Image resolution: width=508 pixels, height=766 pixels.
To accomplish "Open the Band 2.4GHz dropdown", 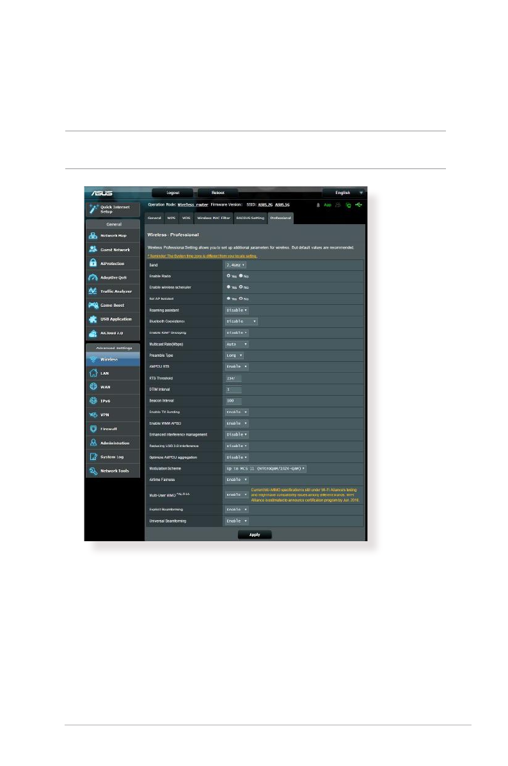I will [x=236, y=265].
